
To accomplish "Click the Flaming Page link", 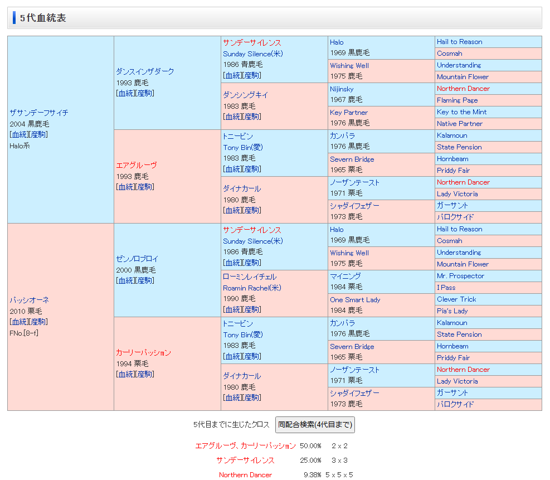I will pyautogui.click(x=457, y=100).
